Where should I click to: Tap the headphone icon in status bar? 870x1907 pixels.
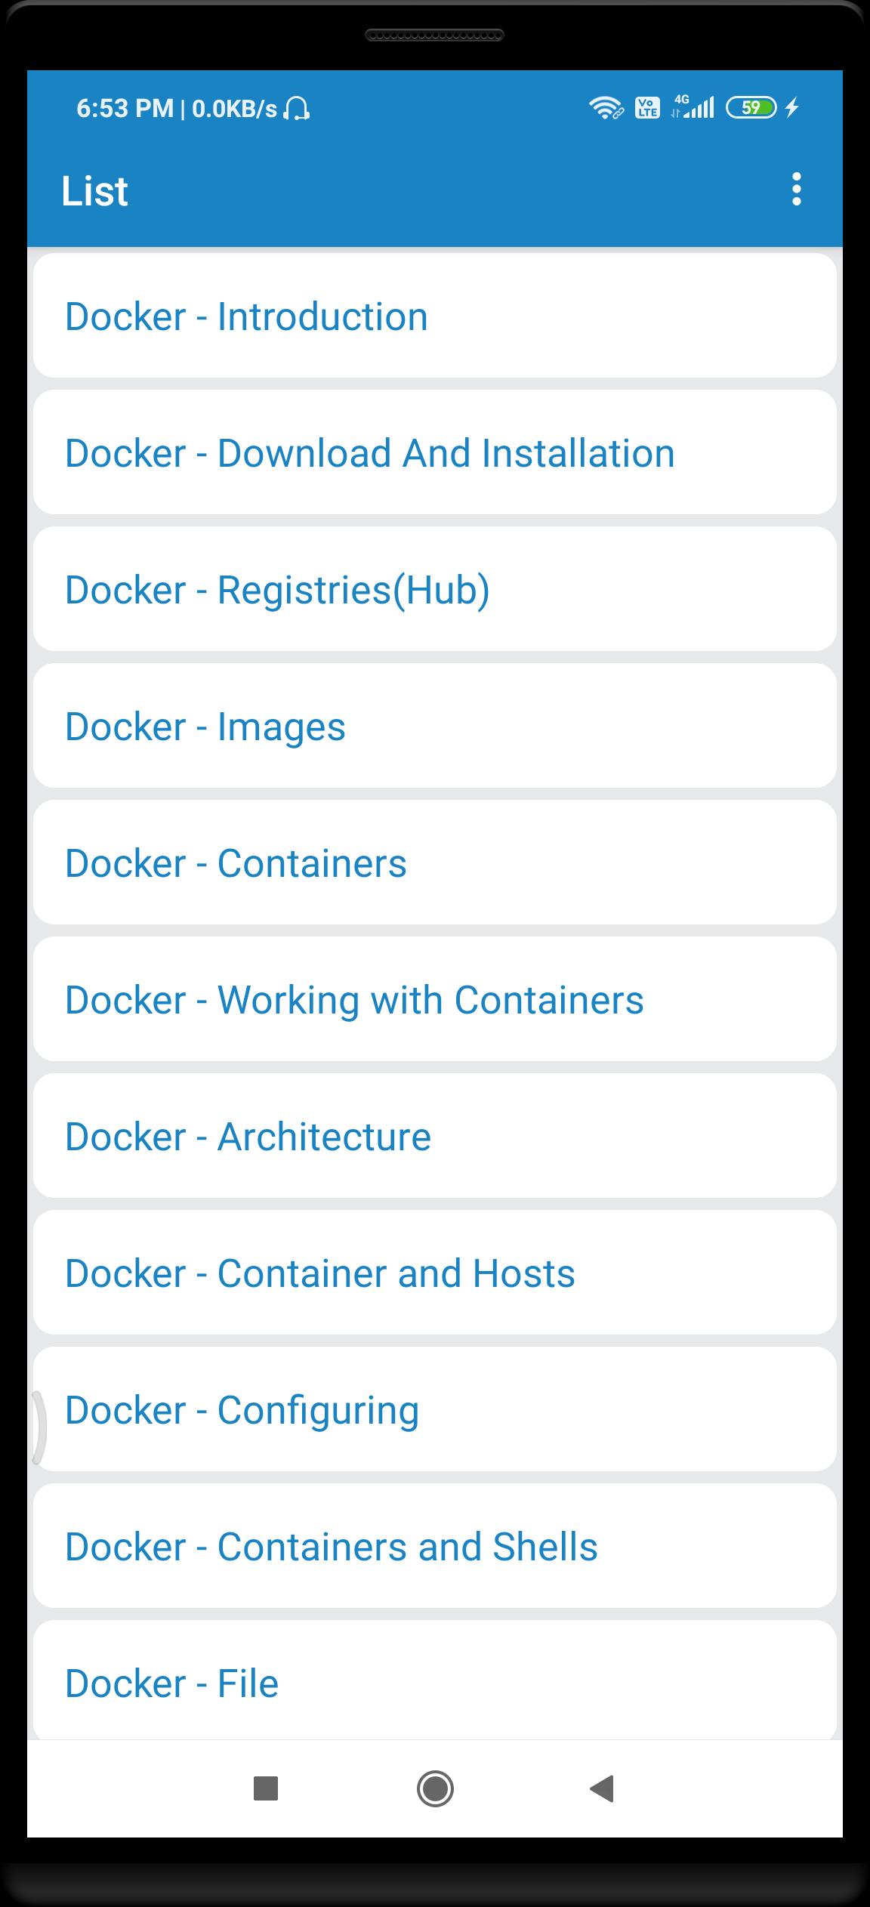(x=297, y=109)
